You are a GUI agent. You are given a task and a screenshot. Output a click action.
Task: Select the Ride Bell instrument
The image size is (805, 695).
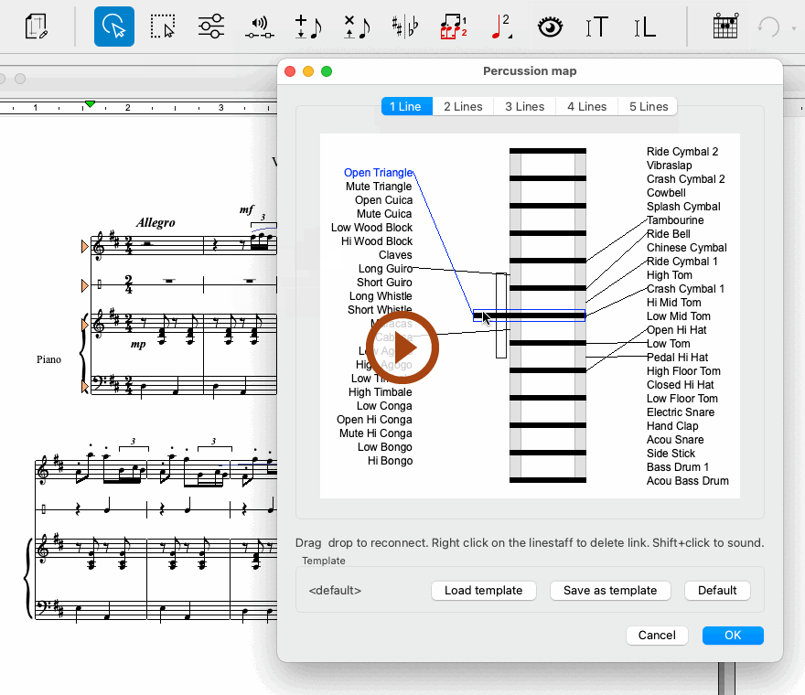(669, 234)
